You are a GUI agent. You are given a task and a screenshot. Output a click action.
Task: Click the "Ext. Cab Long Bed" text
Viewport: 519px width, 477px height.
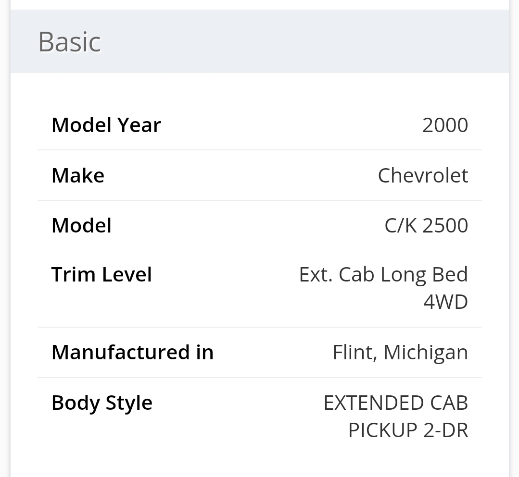click(383, 275)
